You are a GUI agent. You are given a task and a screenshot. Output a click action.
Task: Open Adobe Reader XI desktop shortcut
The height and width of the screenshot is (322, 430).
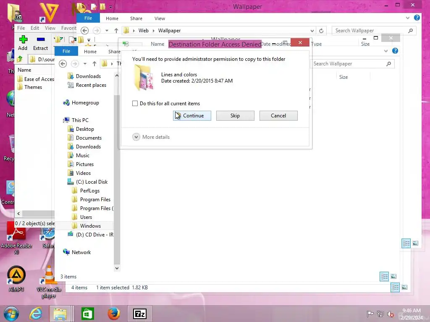(x=16, y=238)
